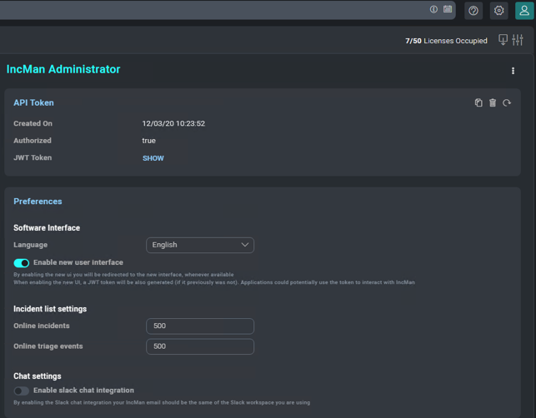Viewport: 536px width, 418px height.
Task: Show the JWT Token
Action: 153,158
